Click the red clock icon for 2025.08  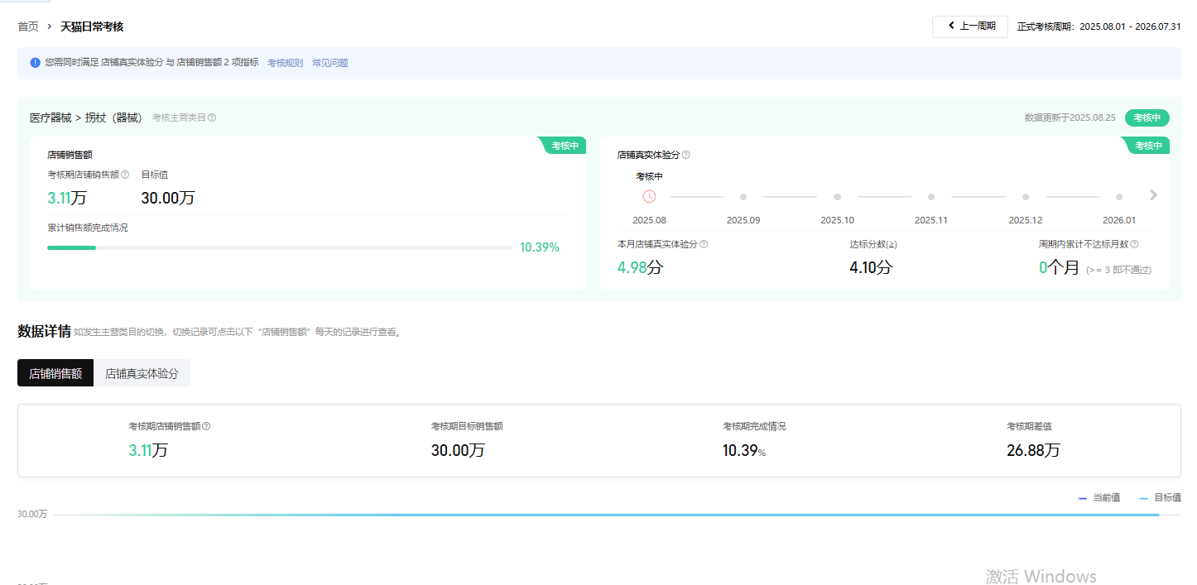tap(649, 196)
